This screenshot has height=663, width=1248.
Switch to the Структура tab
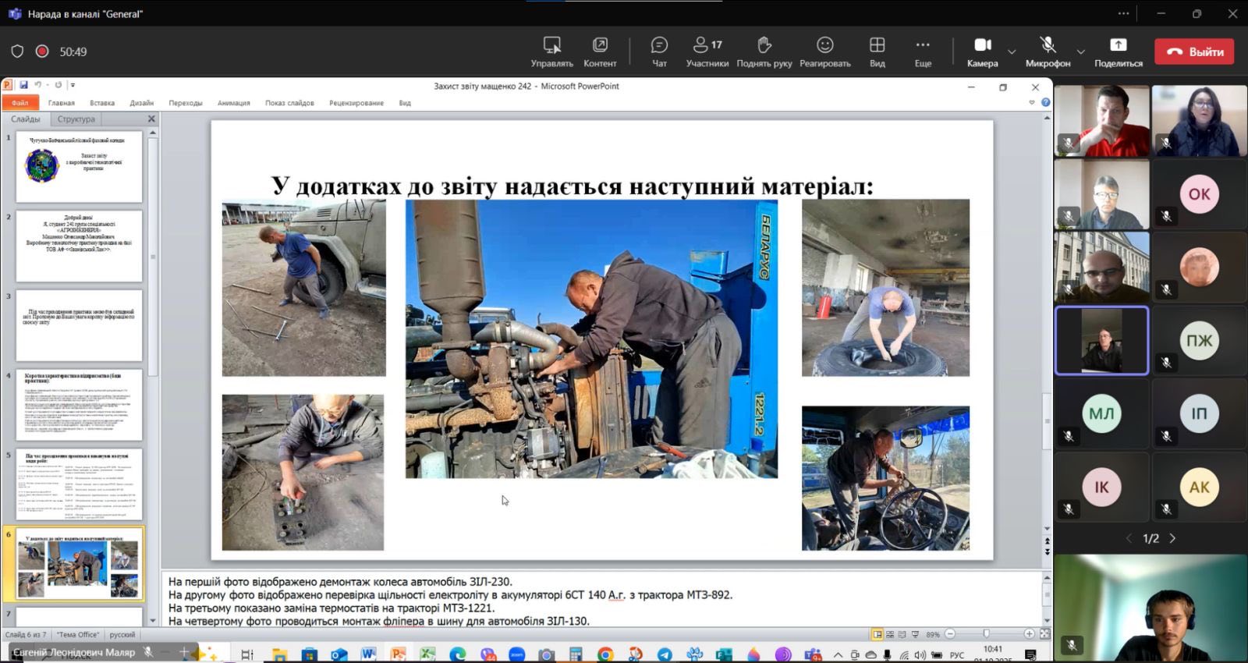pyautogui.click(x=76, y=119)
